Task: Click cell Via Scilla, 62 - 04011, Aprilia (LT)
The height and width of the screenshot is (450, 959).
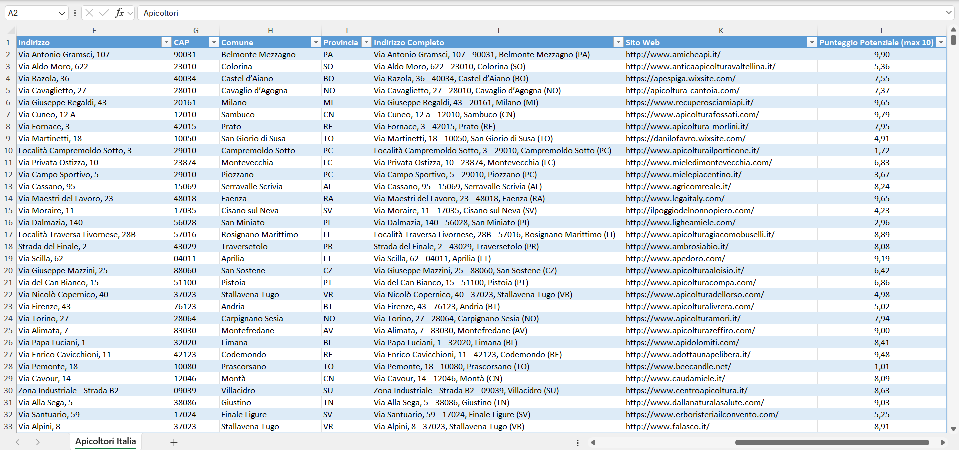Action: pyautogui.click(x=498, y=258)
